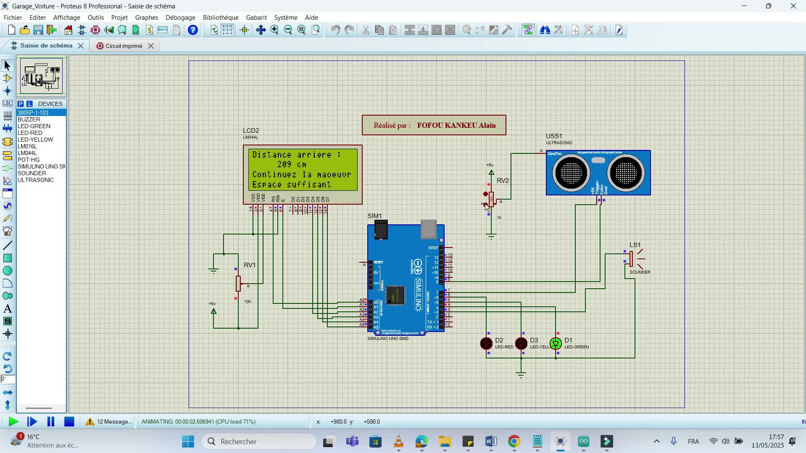The image size is (806, 453).
Task: Toggle the wire autorouter icon
Action: pos(528,30)
